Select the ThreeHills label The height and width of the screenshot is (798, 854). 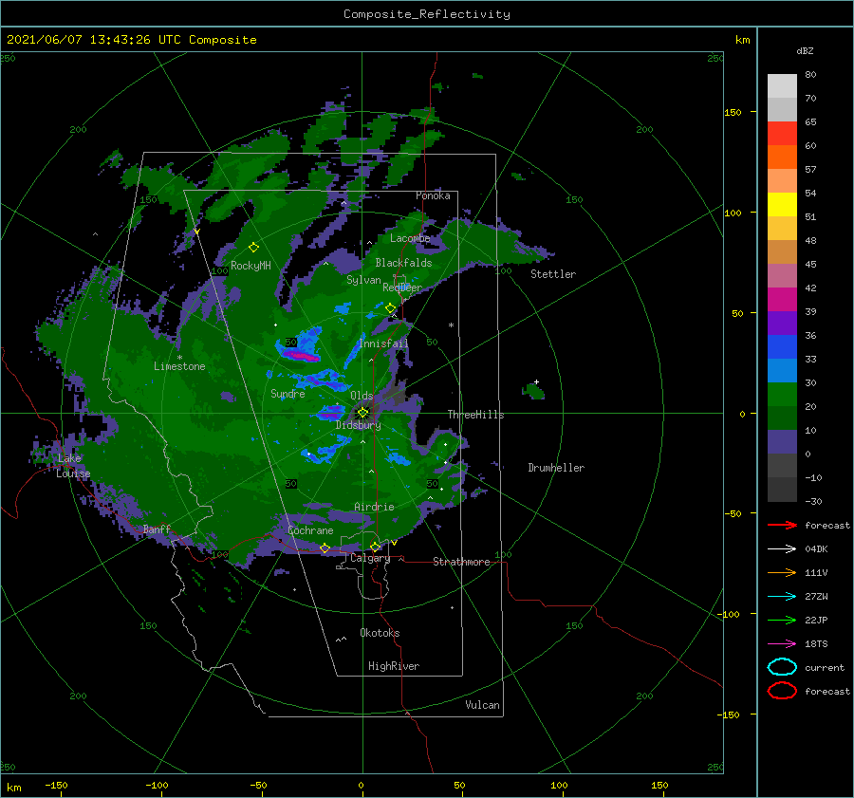pyautogui.click(x=475, y=415)
